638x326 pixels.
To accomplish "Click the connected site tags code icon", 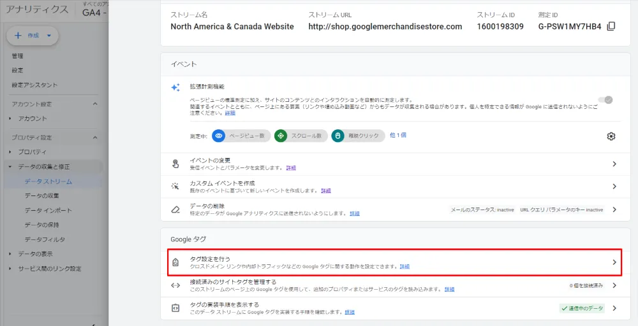I will pyautogui.click(x=175, y=285).
